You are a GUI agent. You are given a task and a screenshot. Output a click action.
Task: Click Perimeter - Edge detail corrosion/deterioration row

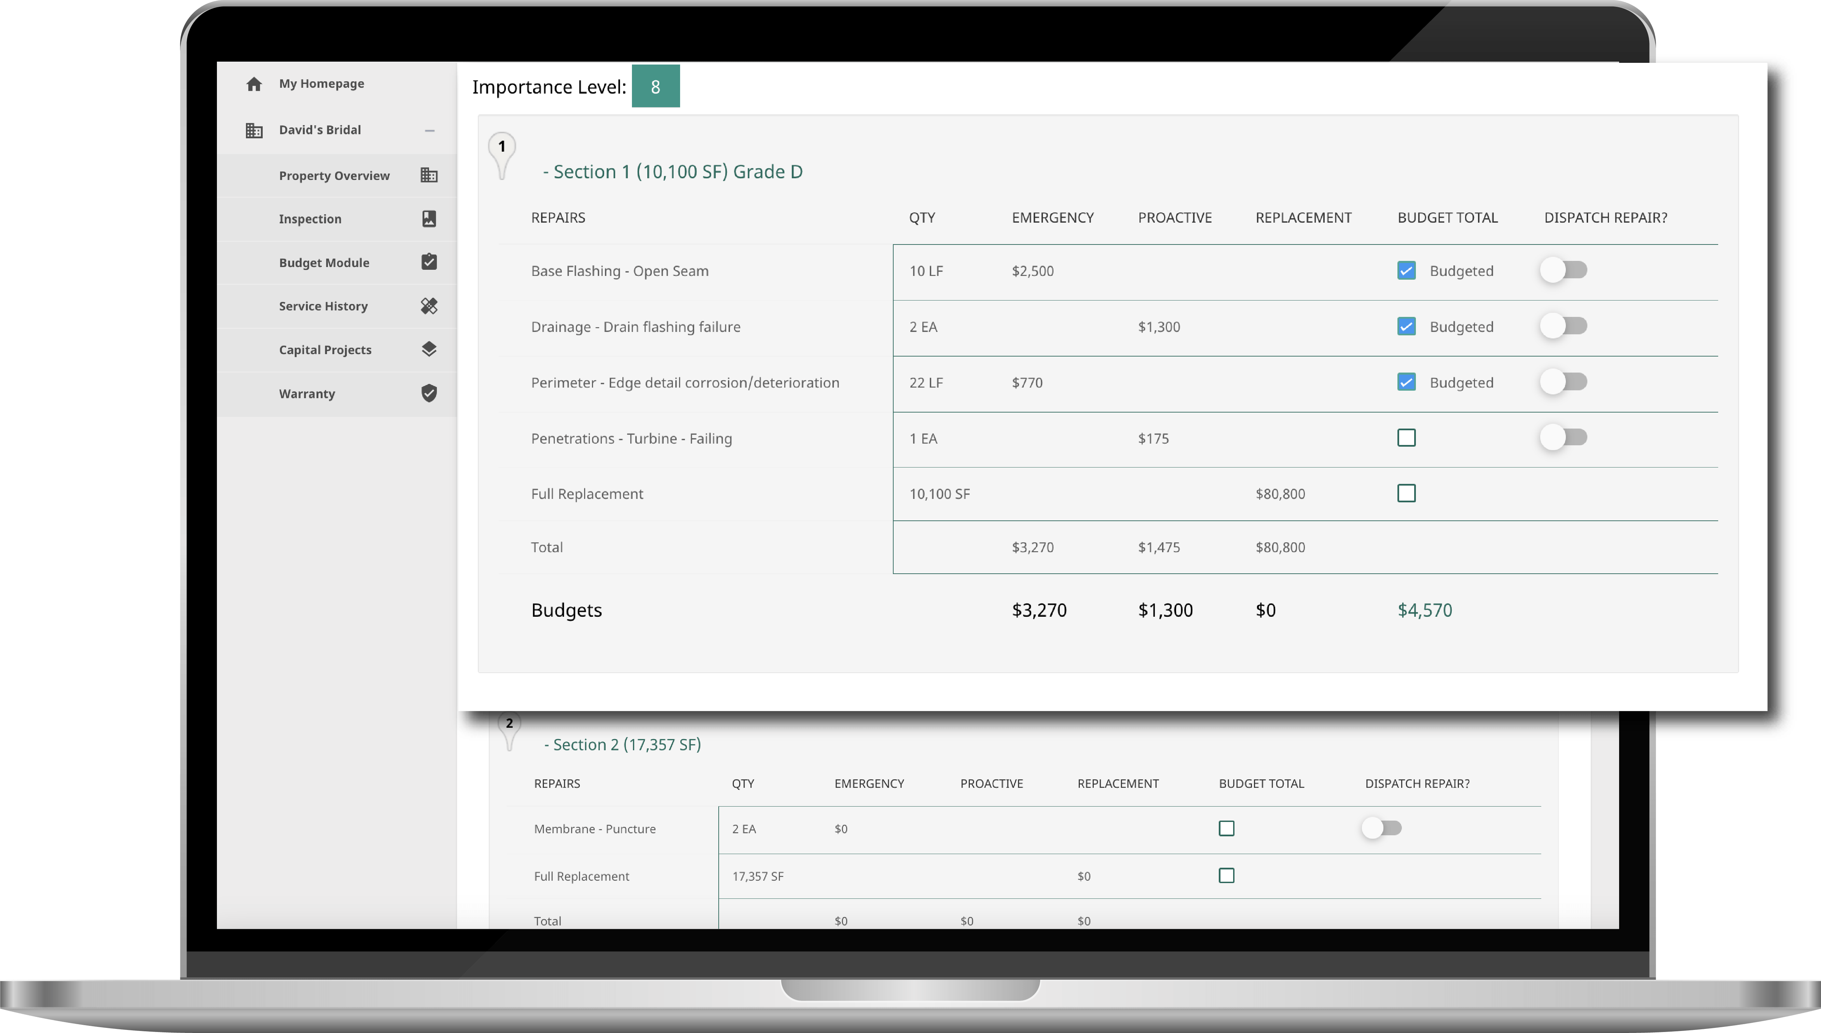point(1108,383)
